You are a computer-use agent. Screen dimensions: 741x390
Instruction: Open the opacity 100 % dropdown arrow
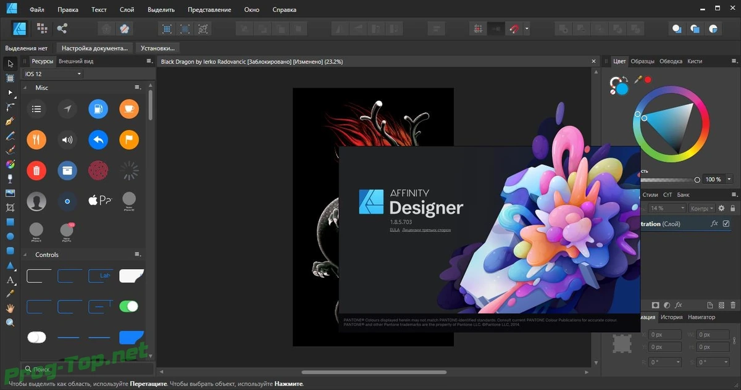729,180
